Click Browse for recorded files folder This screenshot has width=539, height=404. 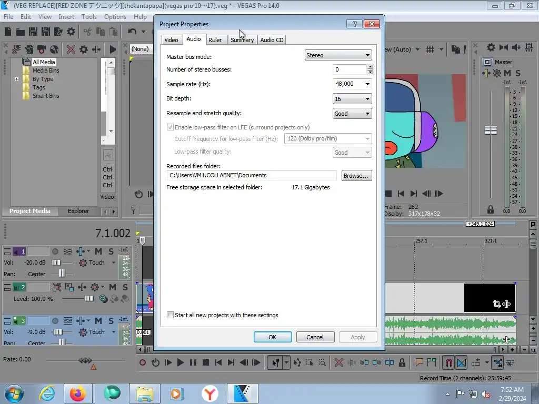coord(356,176)
